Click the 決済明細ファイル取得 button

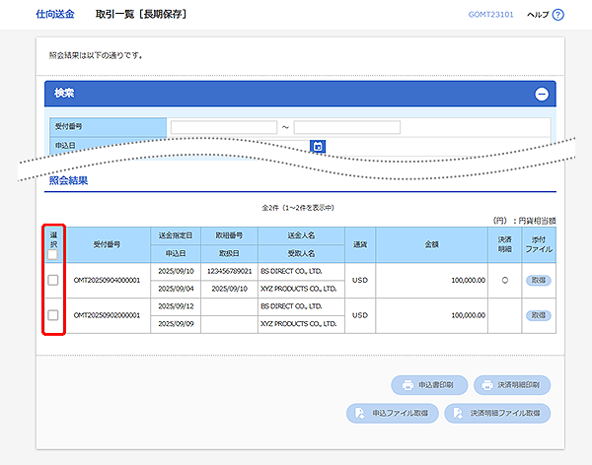pos(497,414)
